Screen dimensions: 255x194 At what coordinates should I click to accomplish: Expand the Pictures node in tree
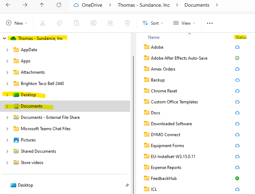click(7, 140)
